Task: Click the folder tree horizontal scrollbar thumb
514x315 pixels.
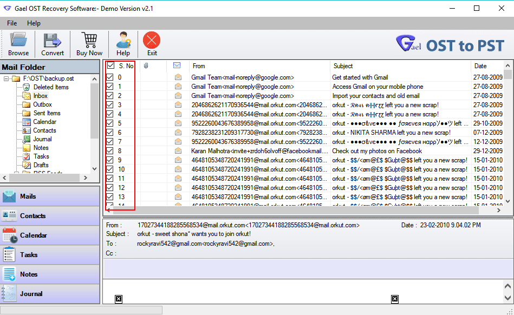Action: 44,178
